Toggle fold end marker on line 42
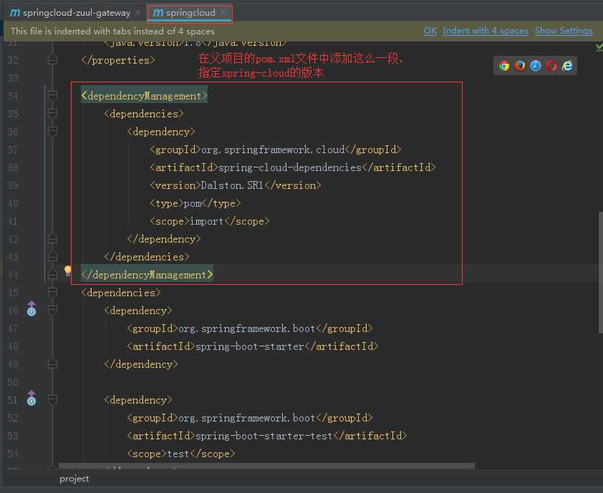Viewport: 603px width, 493px height. pos(53,239)
